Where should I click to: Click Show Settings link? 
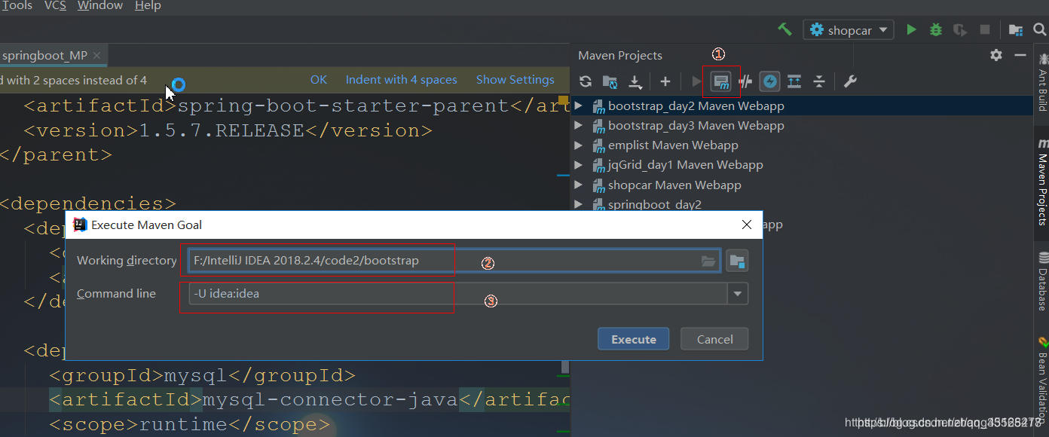click(515, 80)
